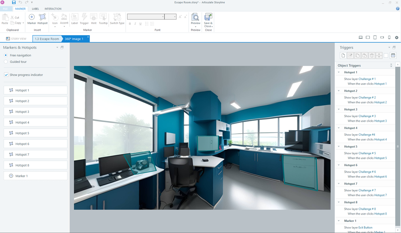
Task: Open the font name dropdown
Action: [163, 17]
